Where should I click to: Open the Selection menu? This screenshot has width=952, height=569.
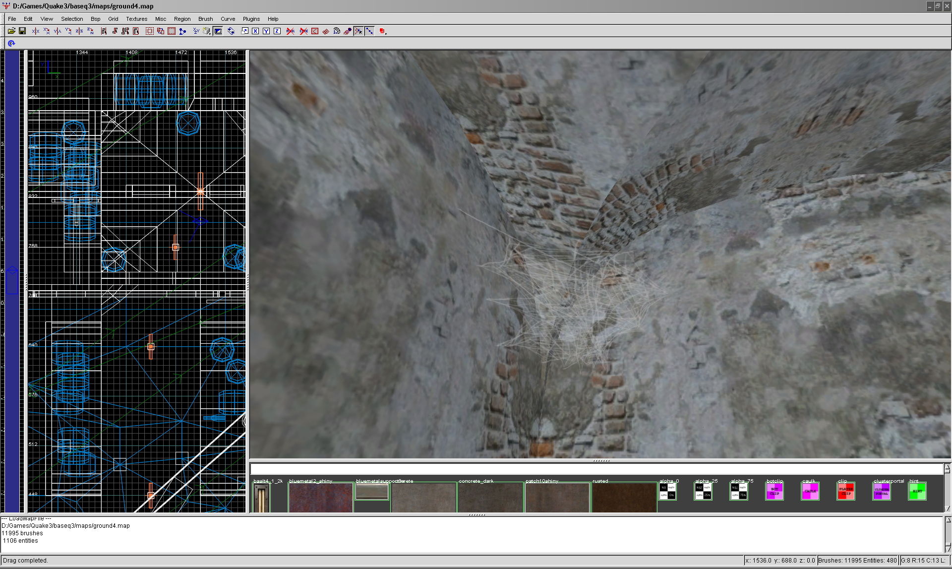72,19
